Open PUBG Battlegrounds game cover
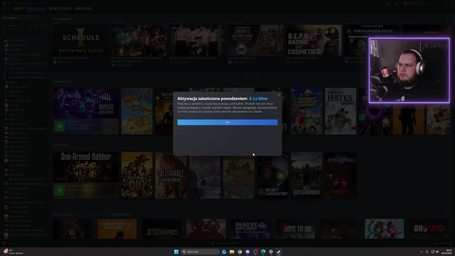Screen dimensions: 455x256 [306, 175]
